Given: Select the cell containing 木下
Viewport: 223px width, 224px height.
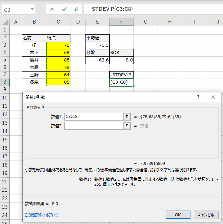Looking at the screenshot, I should pos(34,53).
